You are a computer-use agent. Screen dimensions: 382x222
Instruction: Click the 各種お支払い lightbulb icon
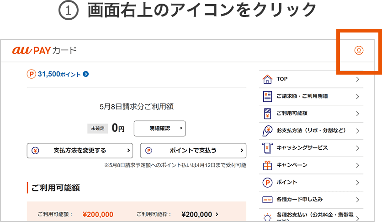tap(267, 217)
